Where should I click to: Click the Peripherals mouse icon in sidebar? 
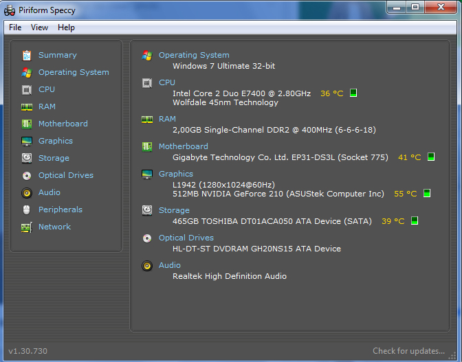click(x=27, y=210)
